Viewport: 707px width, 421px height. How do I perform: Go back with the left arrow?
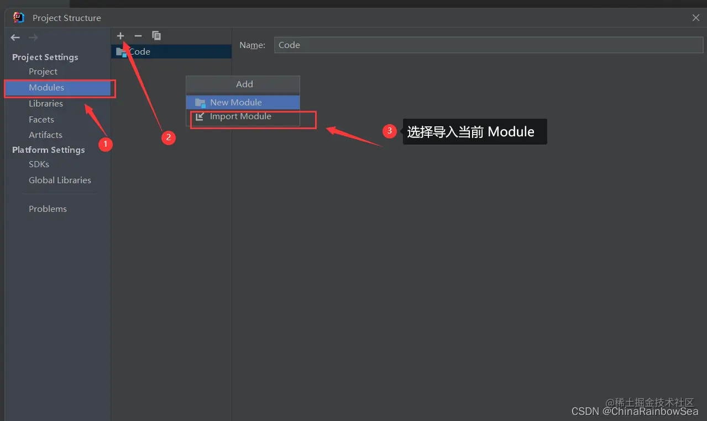coord(15,38)
